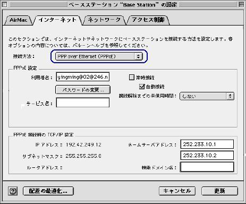The height and width of the screenshot is (204, 246).
Task: Click the パスワードの変更 button
Action: click(83, 90)
